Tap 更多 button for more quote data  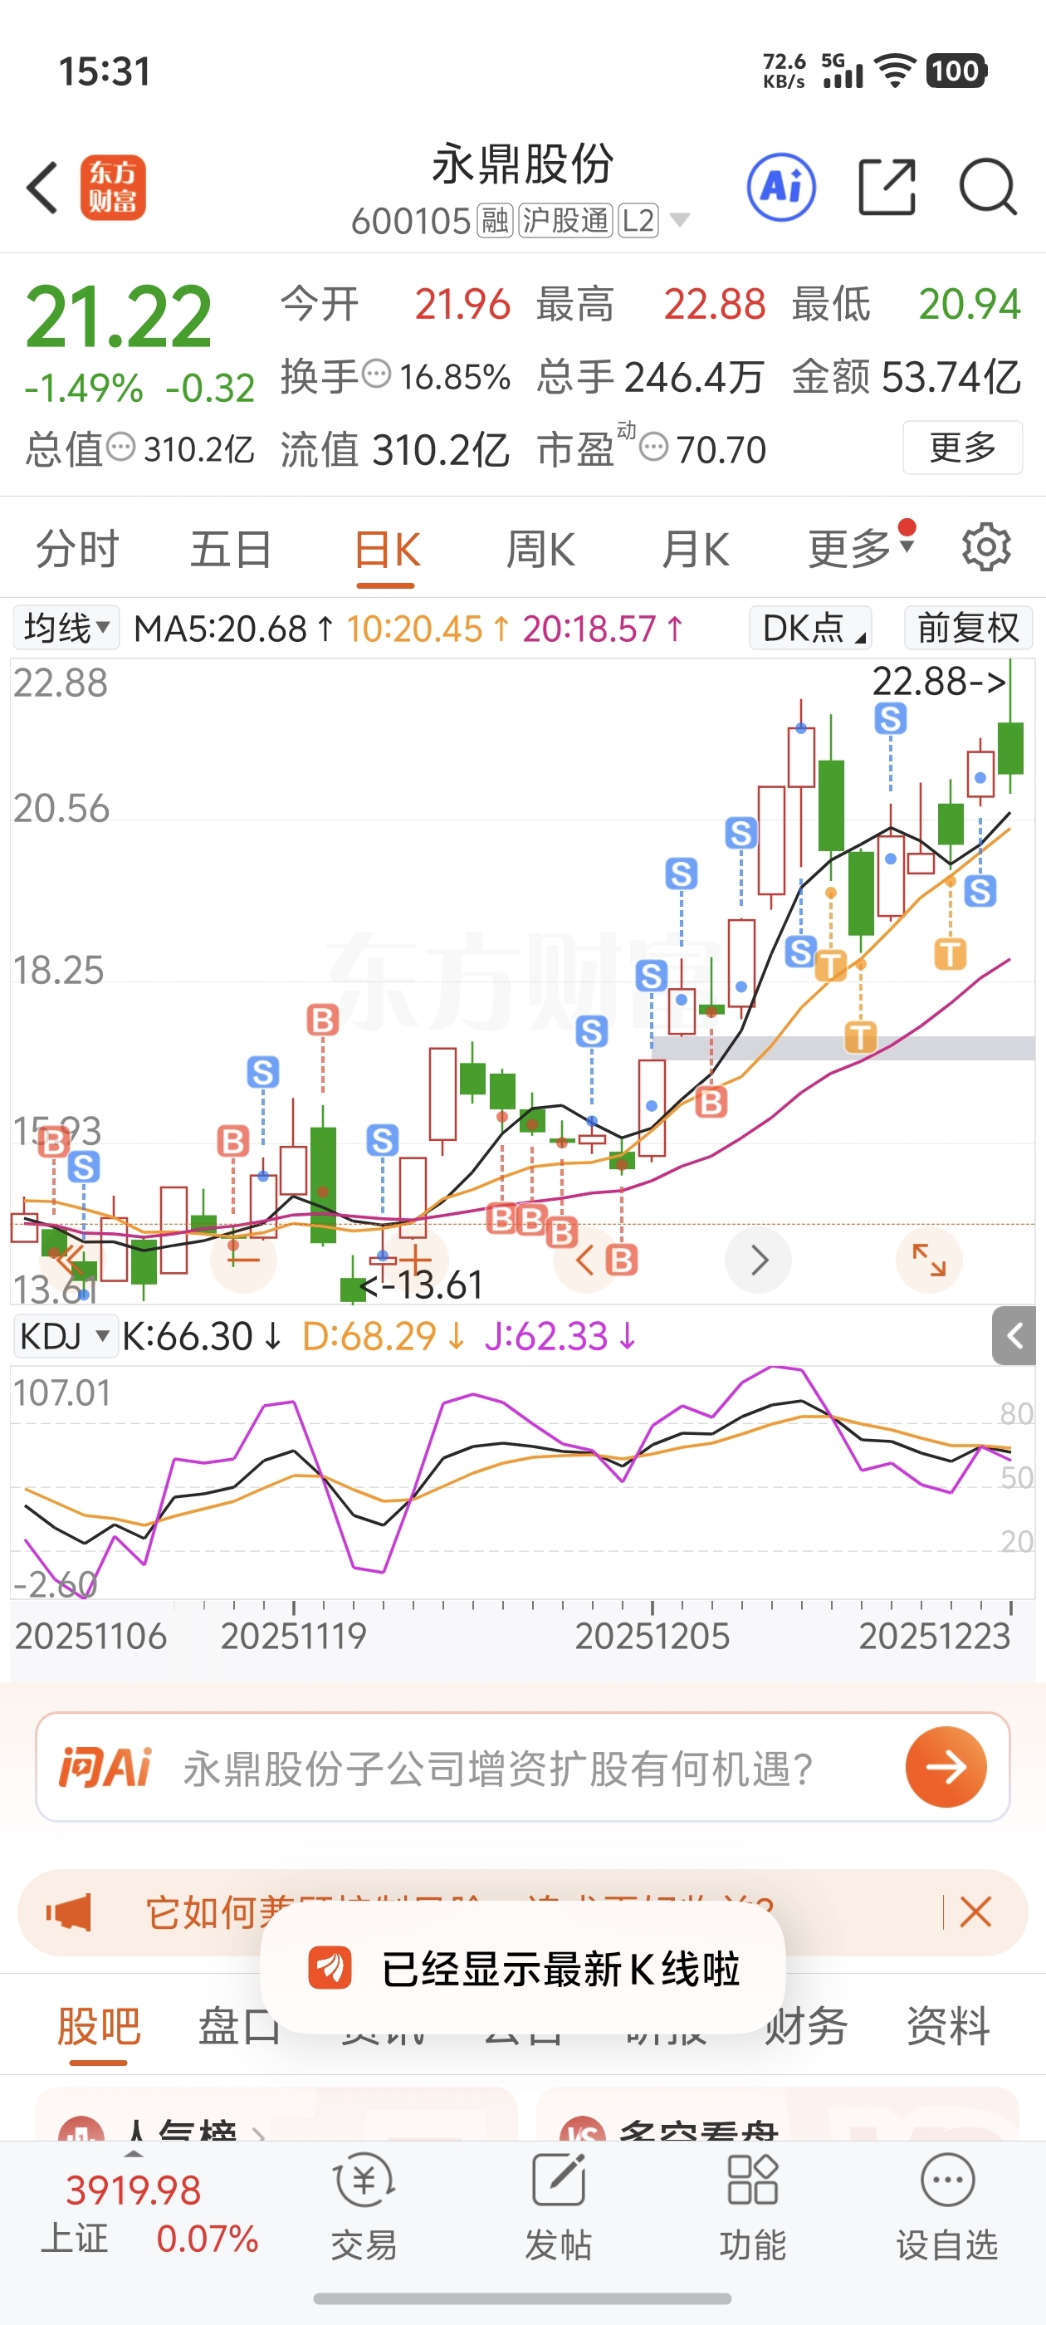point(962,447)
